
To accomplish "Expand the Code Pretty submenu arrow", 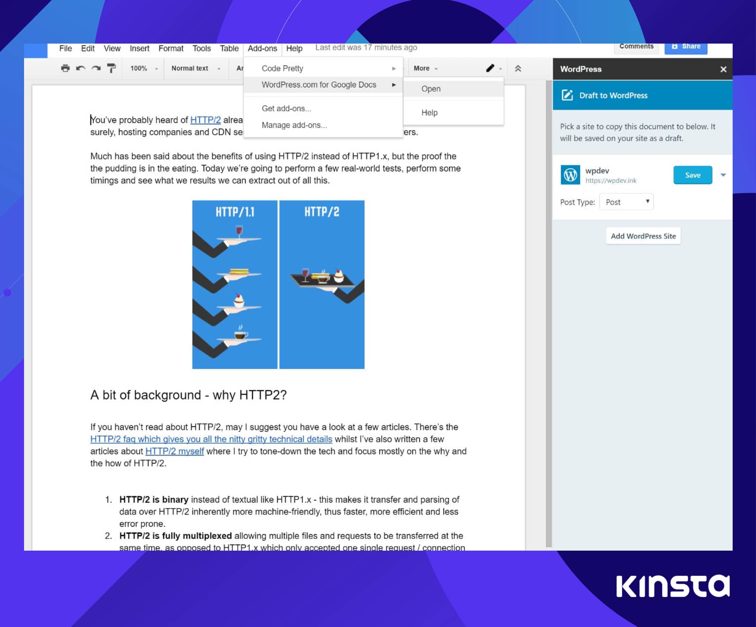I will click(x=394, y=68).
